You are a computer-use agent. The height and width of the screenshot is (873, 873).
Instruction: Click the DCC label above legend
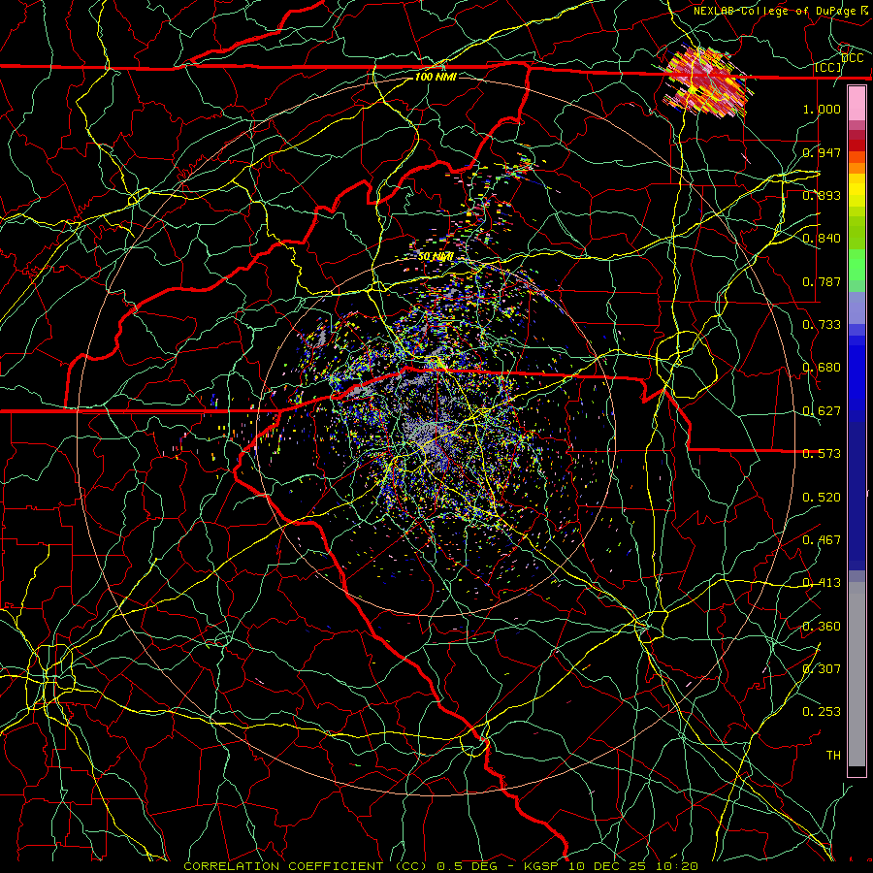point(853,58)
